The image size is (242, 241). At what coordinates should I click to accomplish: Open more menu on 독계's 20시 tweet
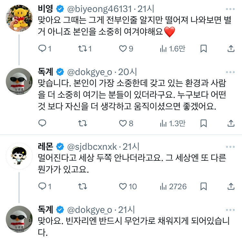(230, 71)
